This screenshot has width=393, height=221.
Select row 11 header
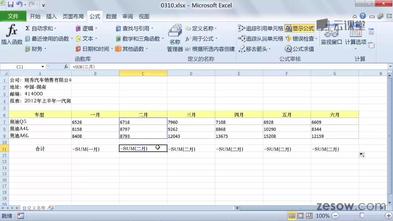4,149
